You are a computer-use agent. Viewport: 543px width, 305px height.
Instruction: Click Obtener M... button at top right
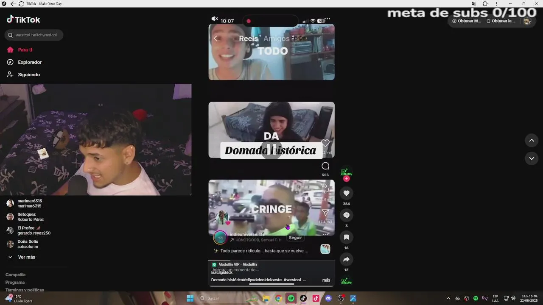pyautogui.click(x=467, y=21)
